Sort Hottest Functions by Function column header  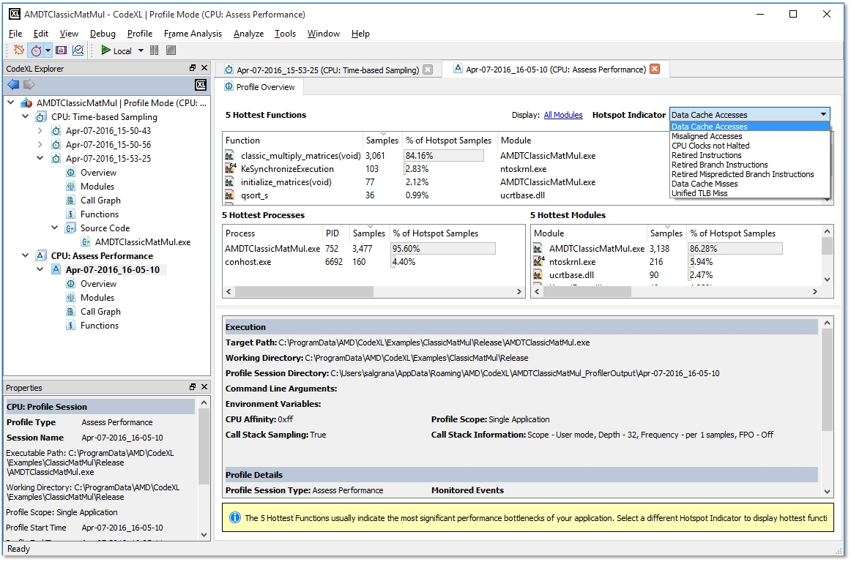tap(292, 140)
